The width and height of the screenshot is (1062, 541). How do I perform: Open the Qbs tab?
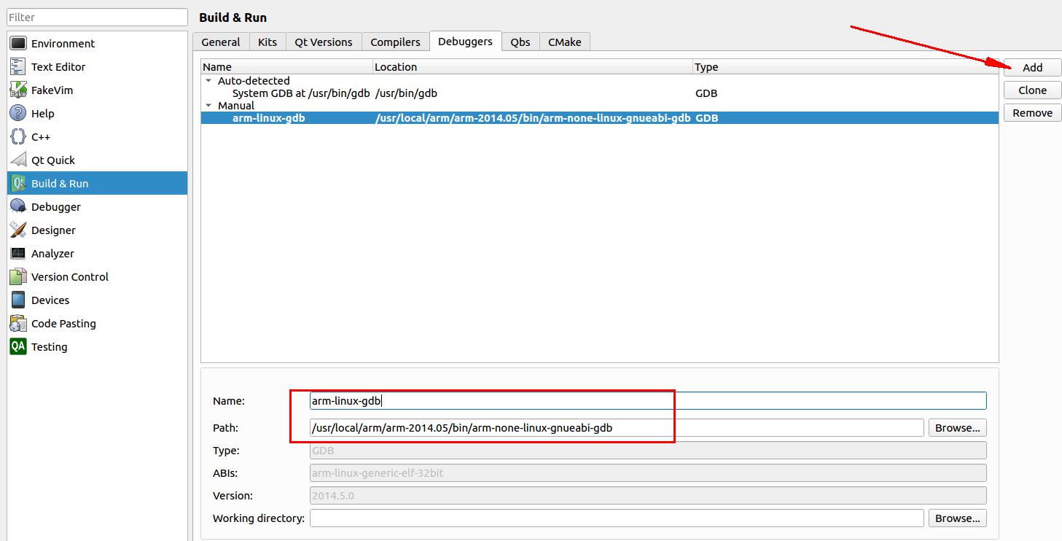(x=520, y=42)
